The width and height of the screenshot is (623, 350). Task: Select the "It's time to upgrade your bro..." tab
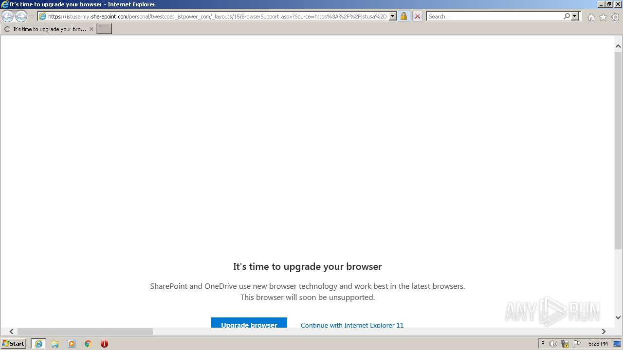click(x=49, y=29)
